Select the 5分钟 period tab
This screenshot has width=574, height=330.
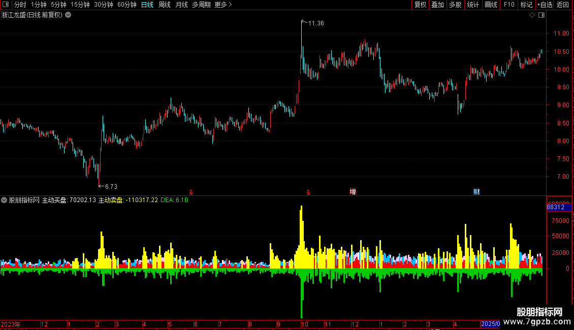click(x=58, y=5)
